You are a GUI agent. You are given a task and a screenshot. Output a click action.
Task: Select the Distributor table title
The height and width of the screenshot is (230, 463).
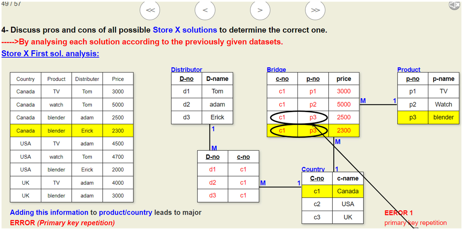click(x=186, y=70)
